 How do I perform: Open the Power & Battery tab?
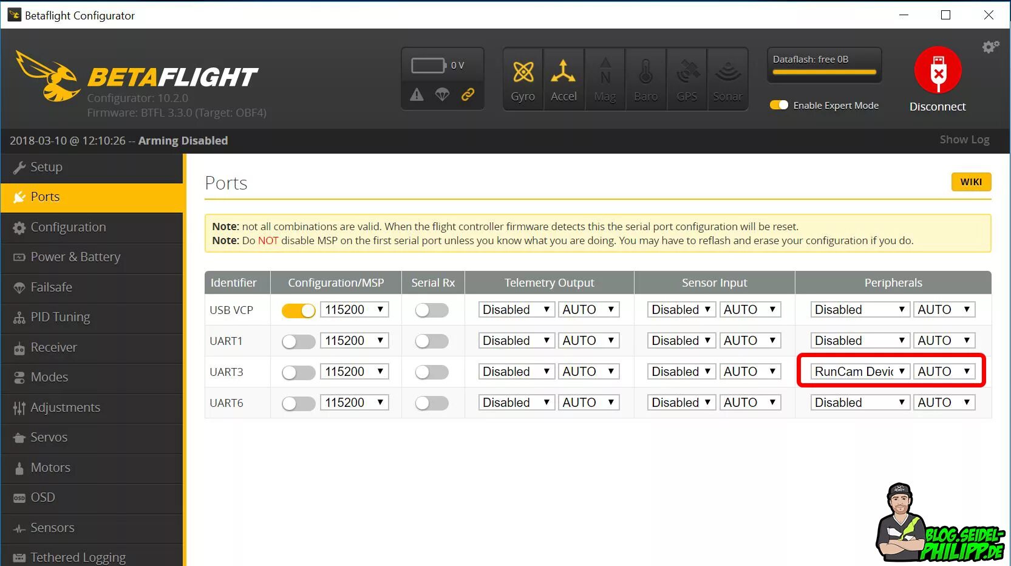[x=92, y=257]
